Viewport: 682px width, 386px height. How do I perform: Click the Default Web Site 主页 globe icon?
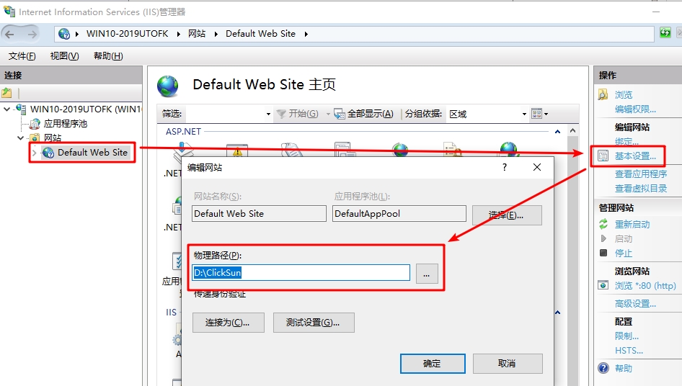(168, 86)
